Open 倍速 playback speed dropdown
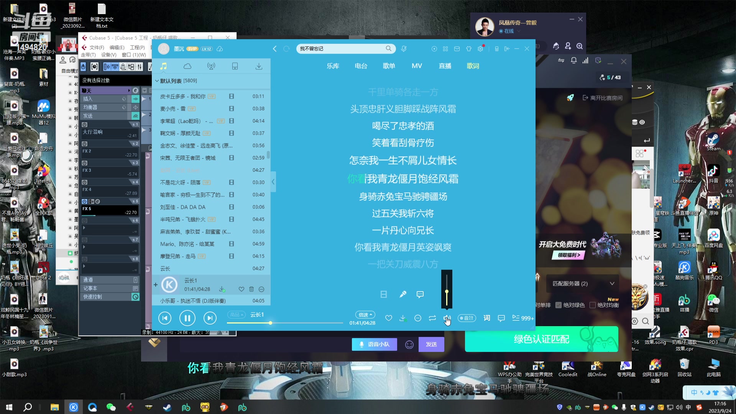The image size is (736, 414). 365,315
